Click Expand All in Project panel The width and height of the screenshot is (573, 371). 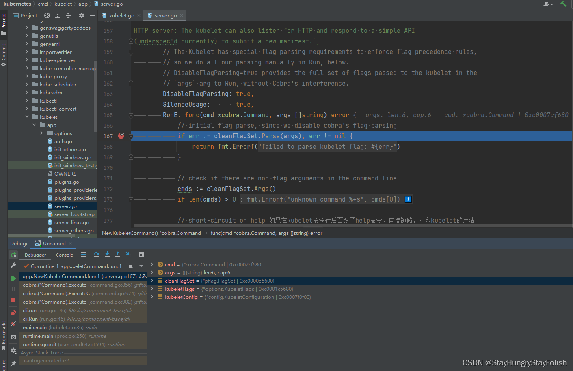(x=58, y=15)
